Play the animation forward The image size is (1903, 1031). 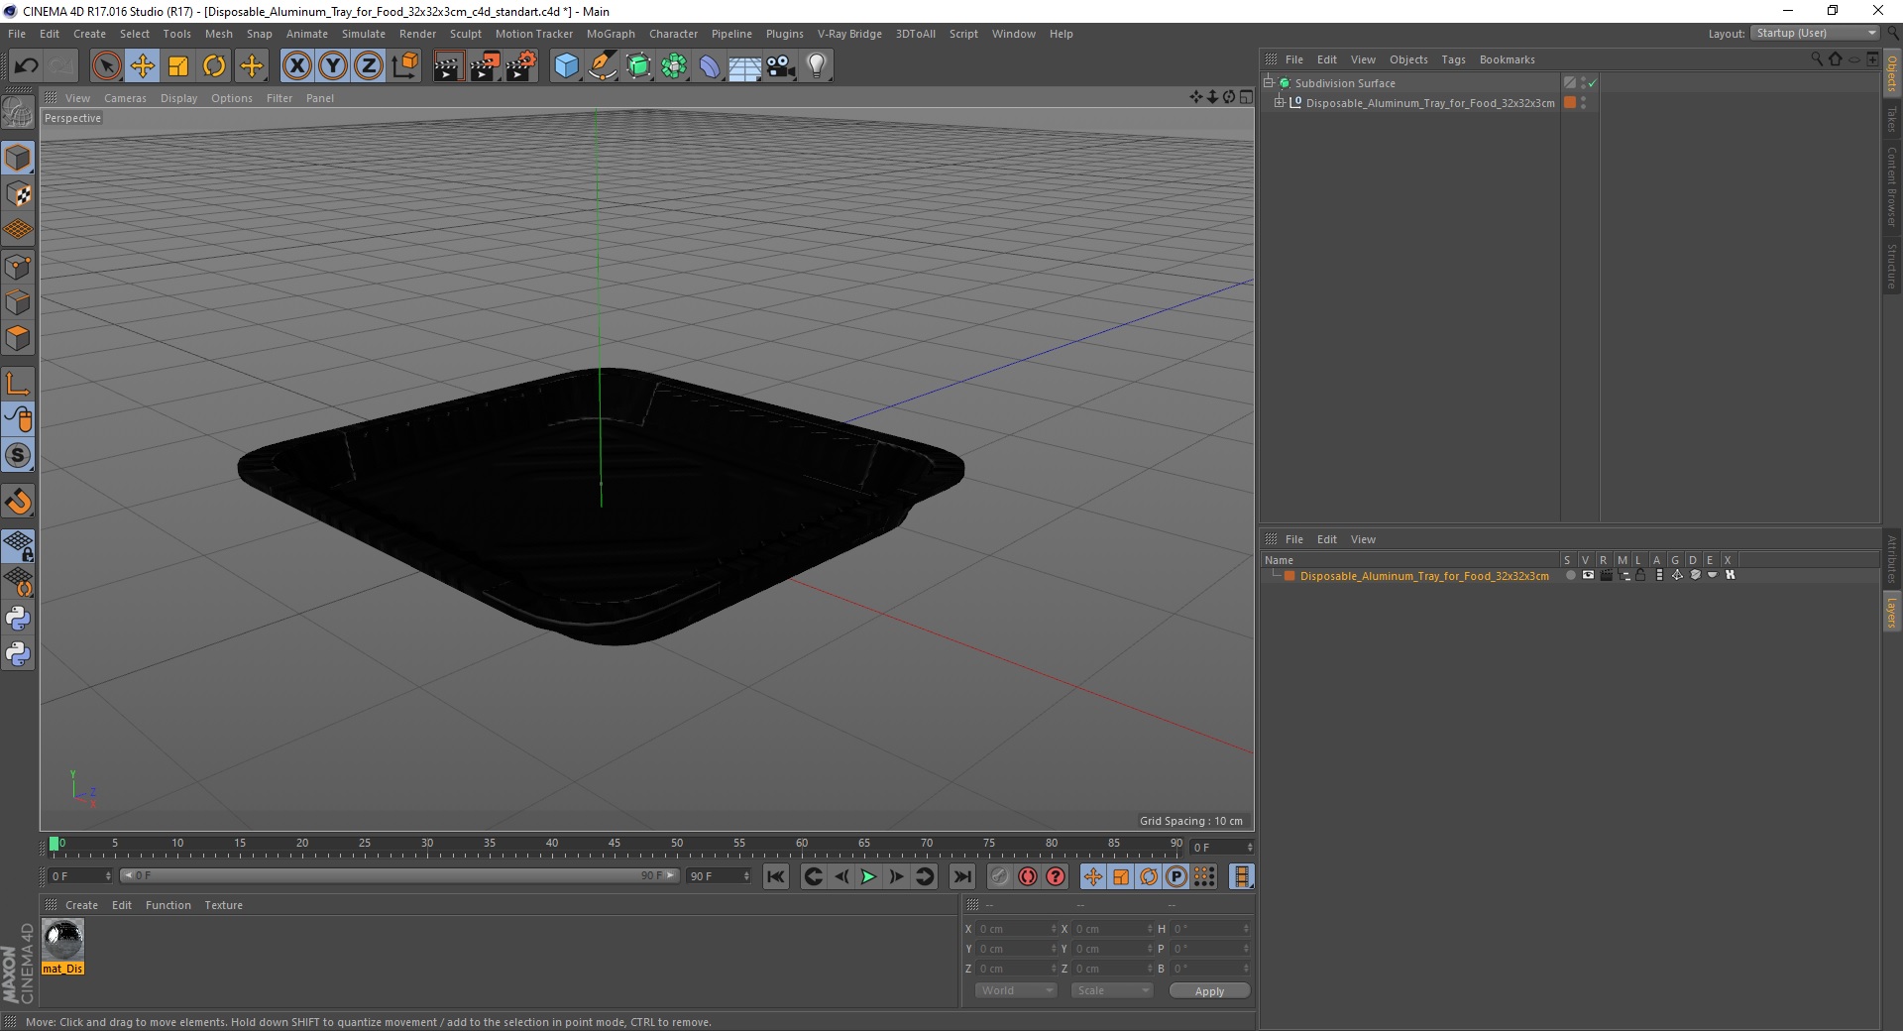click(868, 876)
